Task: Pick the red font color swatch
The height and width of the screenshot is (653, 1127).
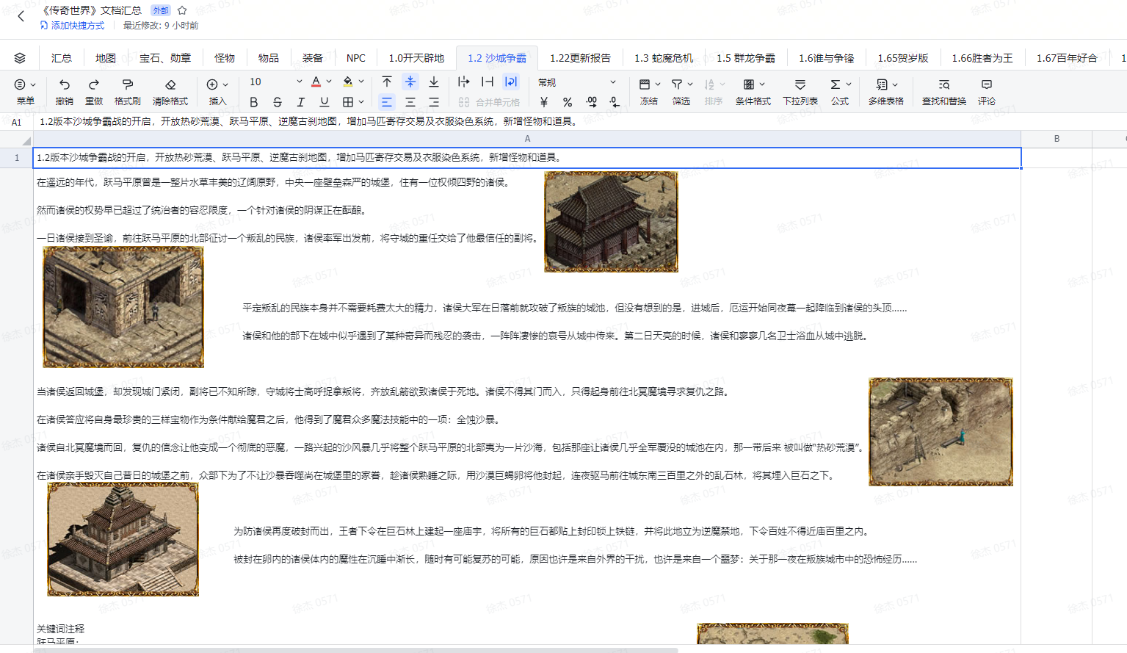Action: [316, 82]
